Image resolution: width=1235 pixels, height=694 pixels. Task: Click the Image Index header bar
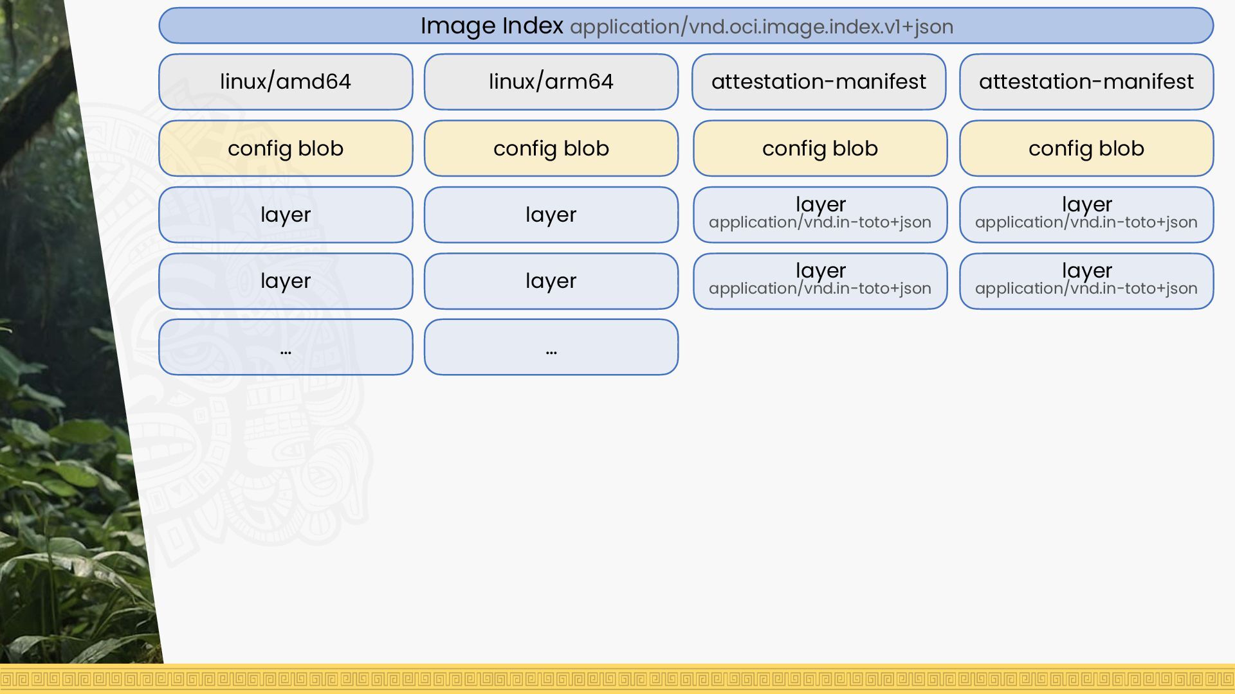(x=686, y=26)
